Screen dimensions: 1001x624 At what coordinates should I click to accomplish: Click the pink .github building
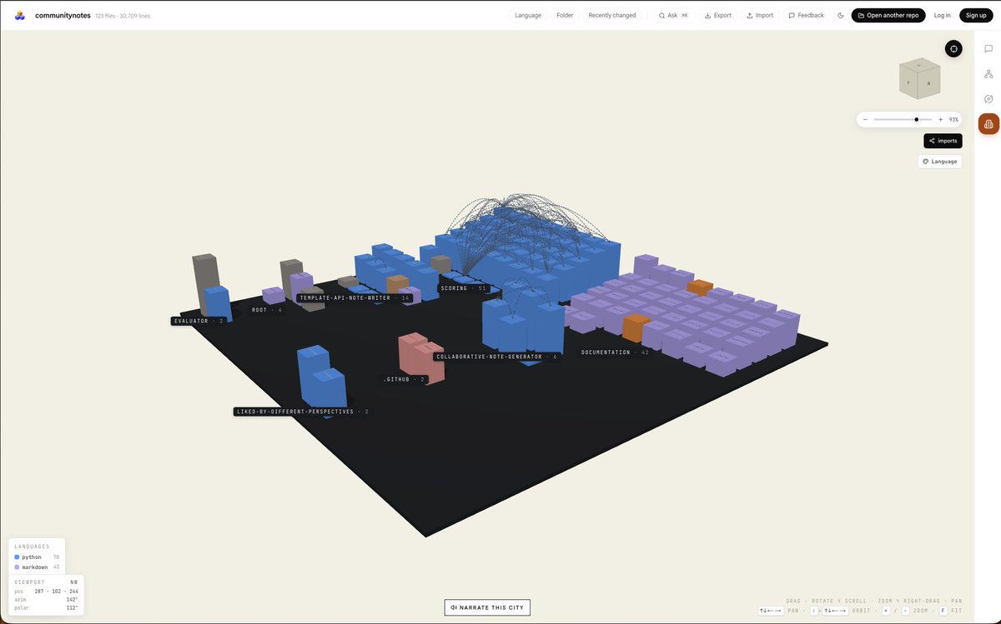pos(420,357)
